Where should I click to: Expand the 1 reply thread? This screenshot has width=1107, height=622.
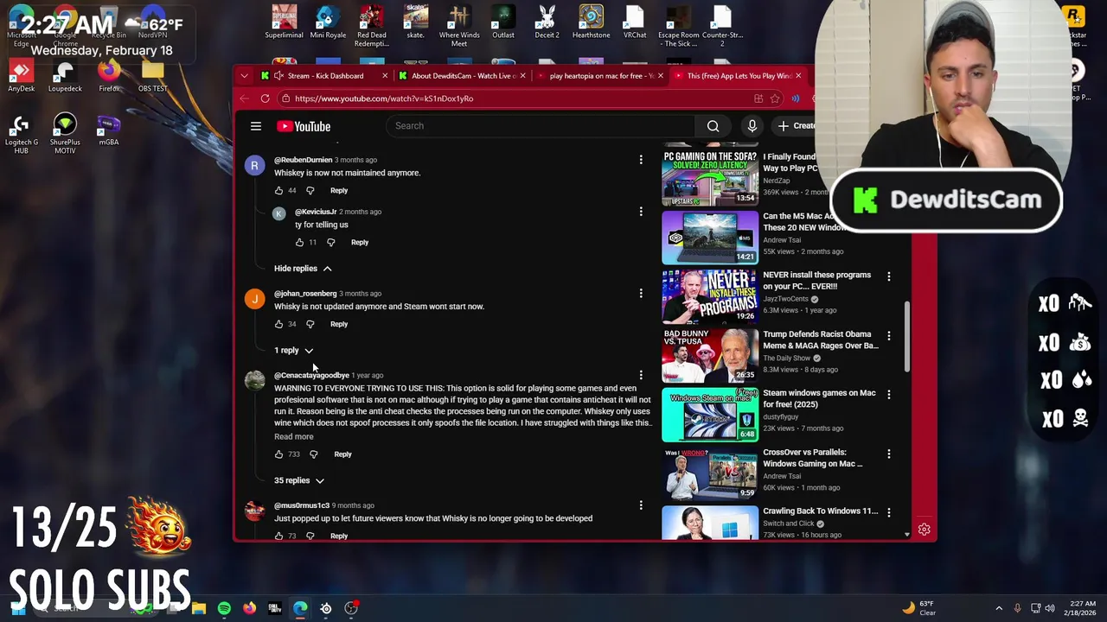point(293,351)
